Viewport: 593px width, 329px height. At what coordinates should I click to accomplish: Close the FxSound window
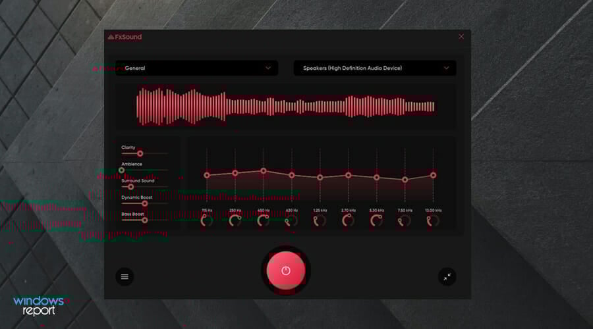point(461,37)
